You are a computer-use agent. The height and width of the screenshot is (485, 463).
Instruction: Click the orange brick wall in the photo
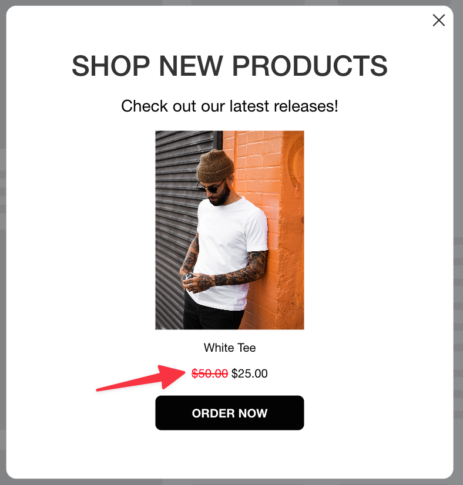(279, 217)
